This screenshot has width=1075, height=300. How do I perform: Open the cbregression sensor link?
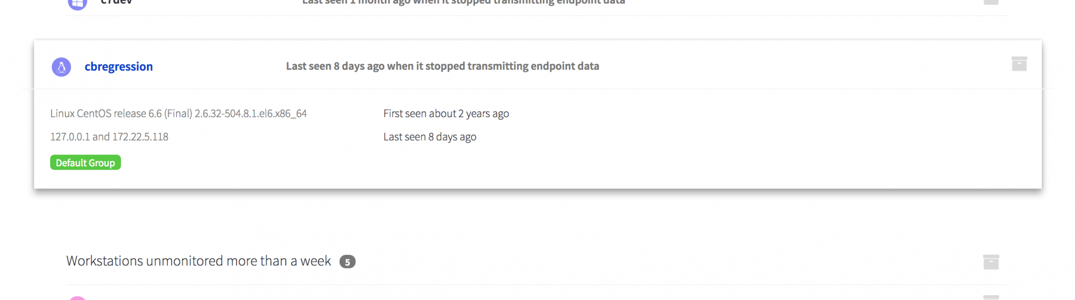click(x=119, y=66)
